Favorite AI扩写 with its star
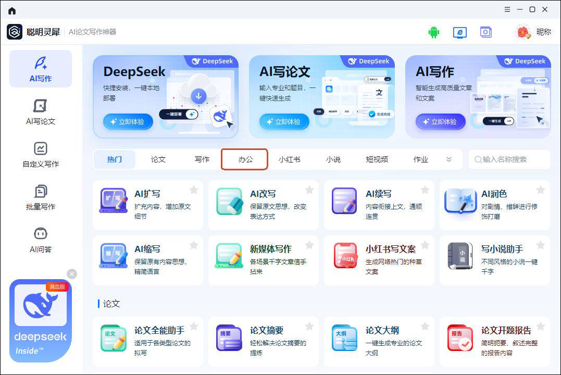The width and height of the screenshot is (561, 375). pos(194,190)
